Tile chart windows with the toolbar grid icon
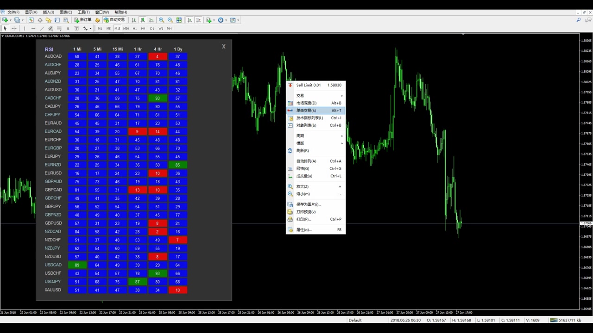The image size is (593, 333). coord(179,20)
